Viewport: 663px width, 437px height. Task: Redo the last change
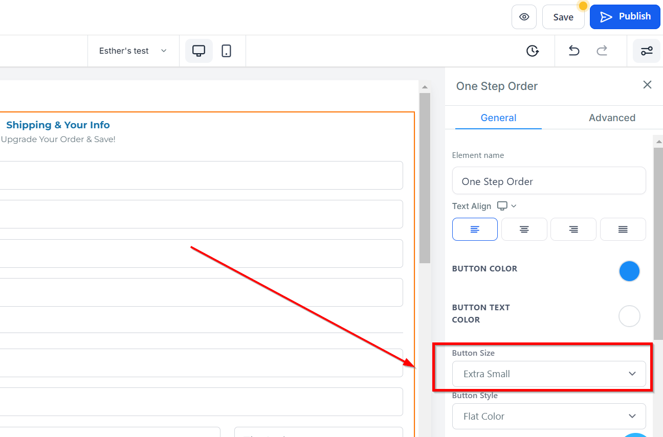602,51
